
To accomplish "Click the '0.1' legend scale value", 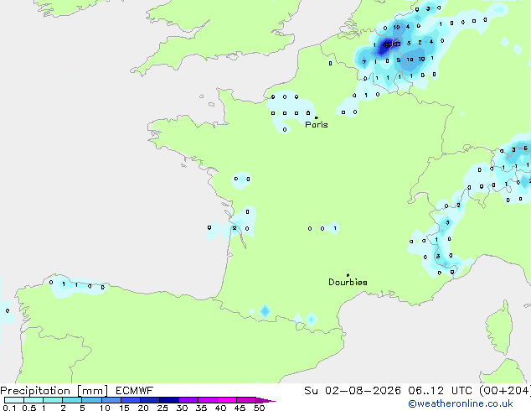I will [x=9, y=408].
